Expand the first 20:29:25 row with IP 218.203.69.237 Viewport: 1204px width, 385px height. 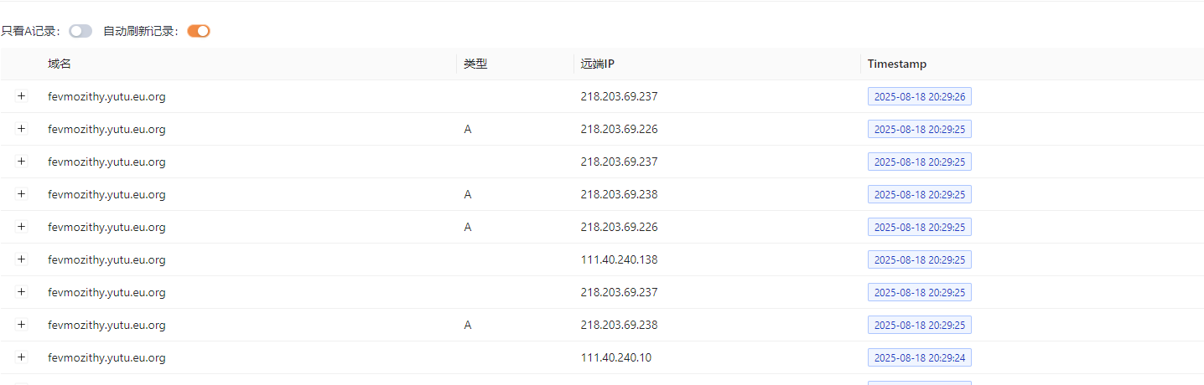(x=21, y=162)
